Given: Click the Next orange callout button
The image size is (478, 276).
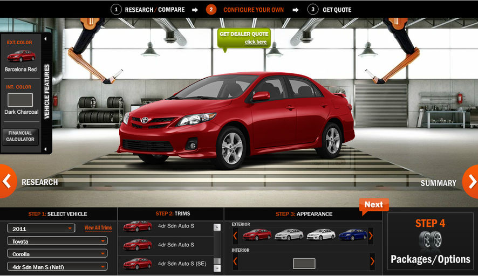Looking at the screenshot, I should point(374,205).
